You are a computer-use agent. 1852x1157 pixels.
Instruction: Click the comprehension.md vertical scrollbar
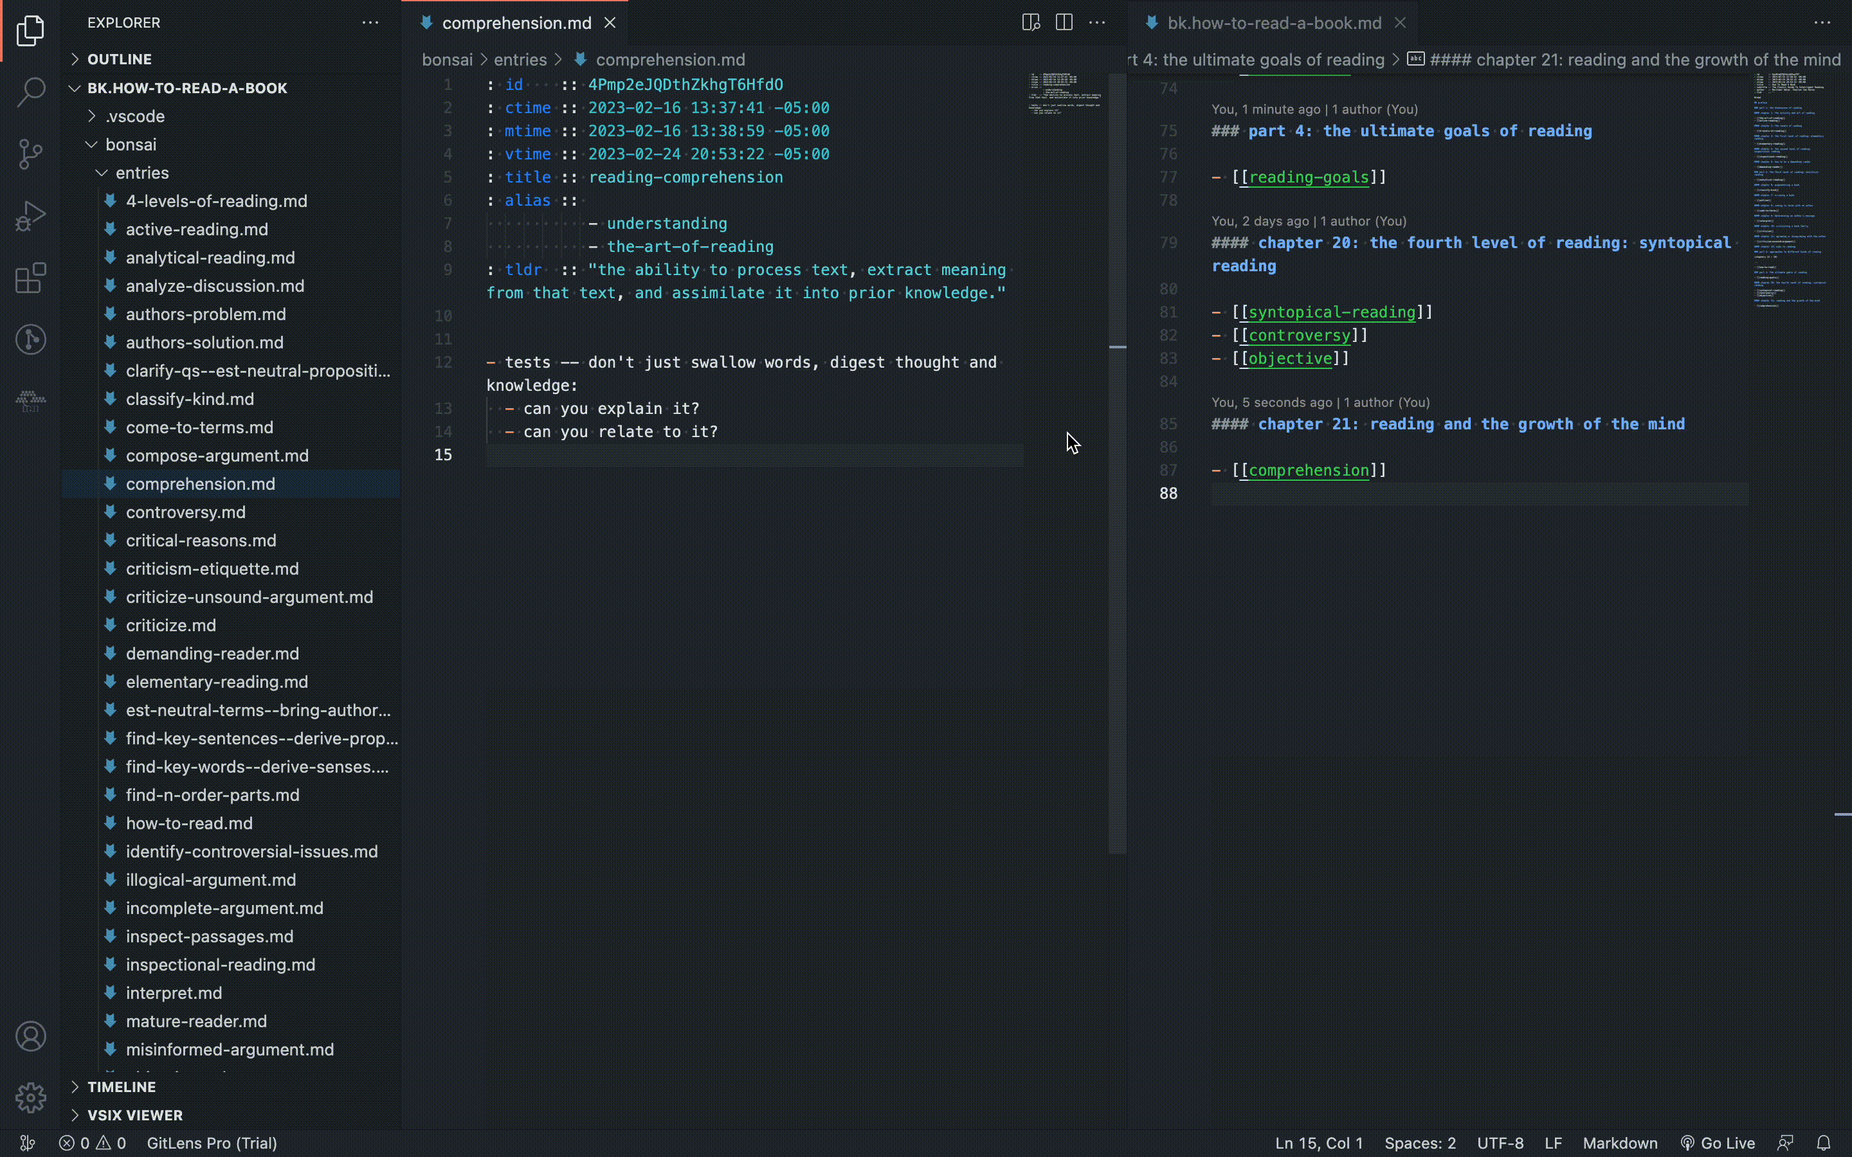1118,463
